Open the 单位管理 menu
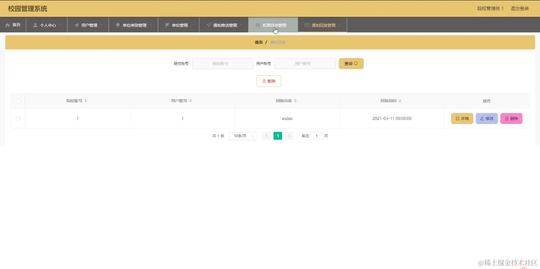Screen dimensions: 540x269 coord(179,25)
